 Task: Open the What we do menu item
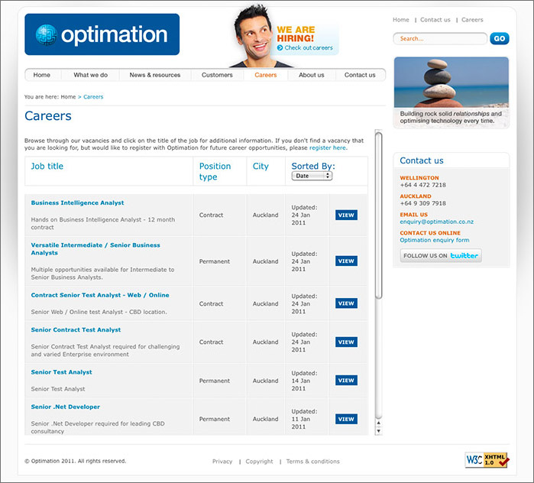[x=91, y=75]
